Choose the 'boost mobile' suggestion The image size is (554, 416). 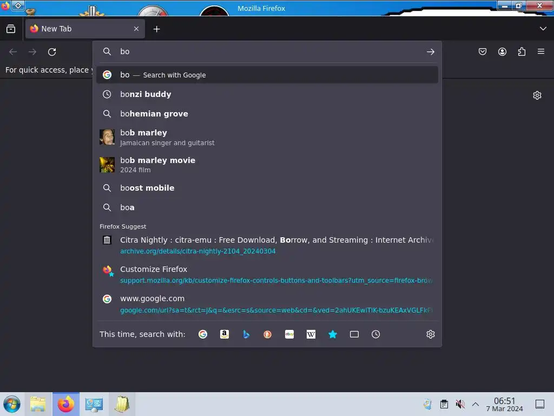(x=267, y=188)
